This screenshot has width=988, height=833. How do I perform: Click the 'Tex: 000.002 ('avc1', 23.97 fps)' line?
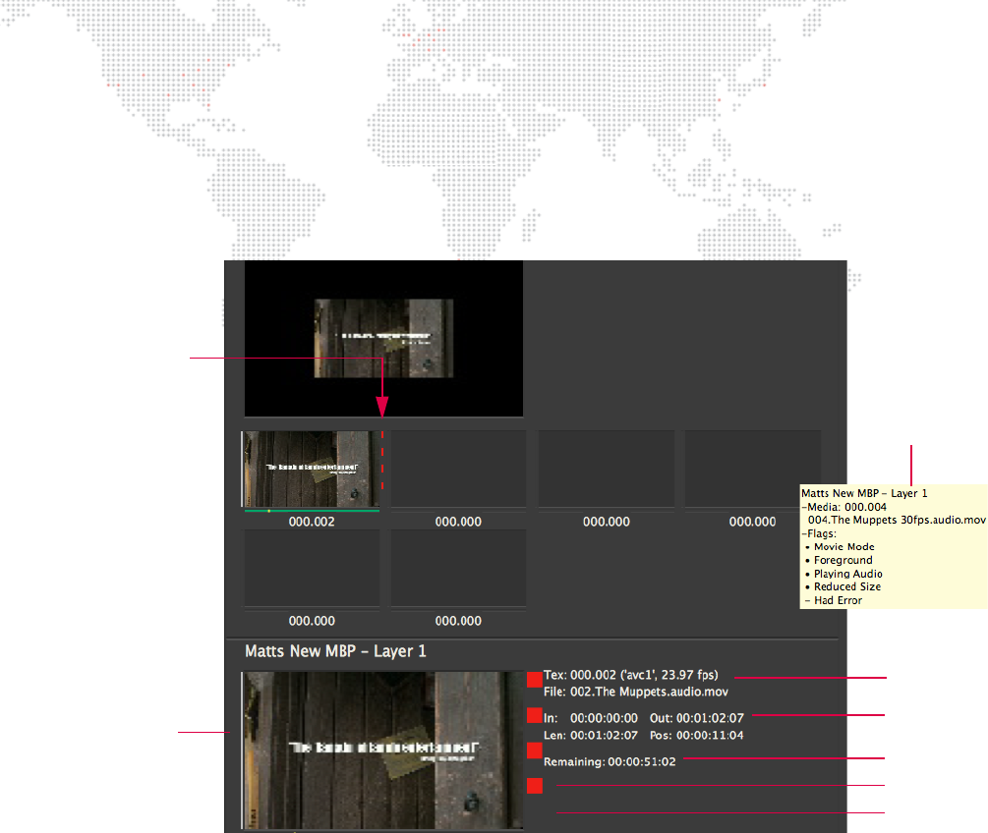tap(631, 675)
